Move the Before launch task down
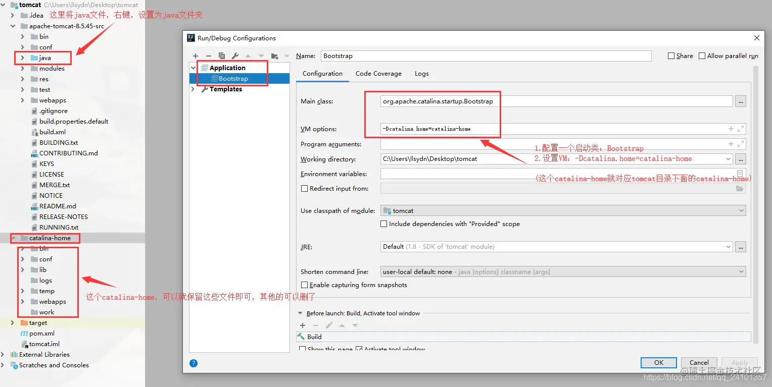 (x=355, y=325)
